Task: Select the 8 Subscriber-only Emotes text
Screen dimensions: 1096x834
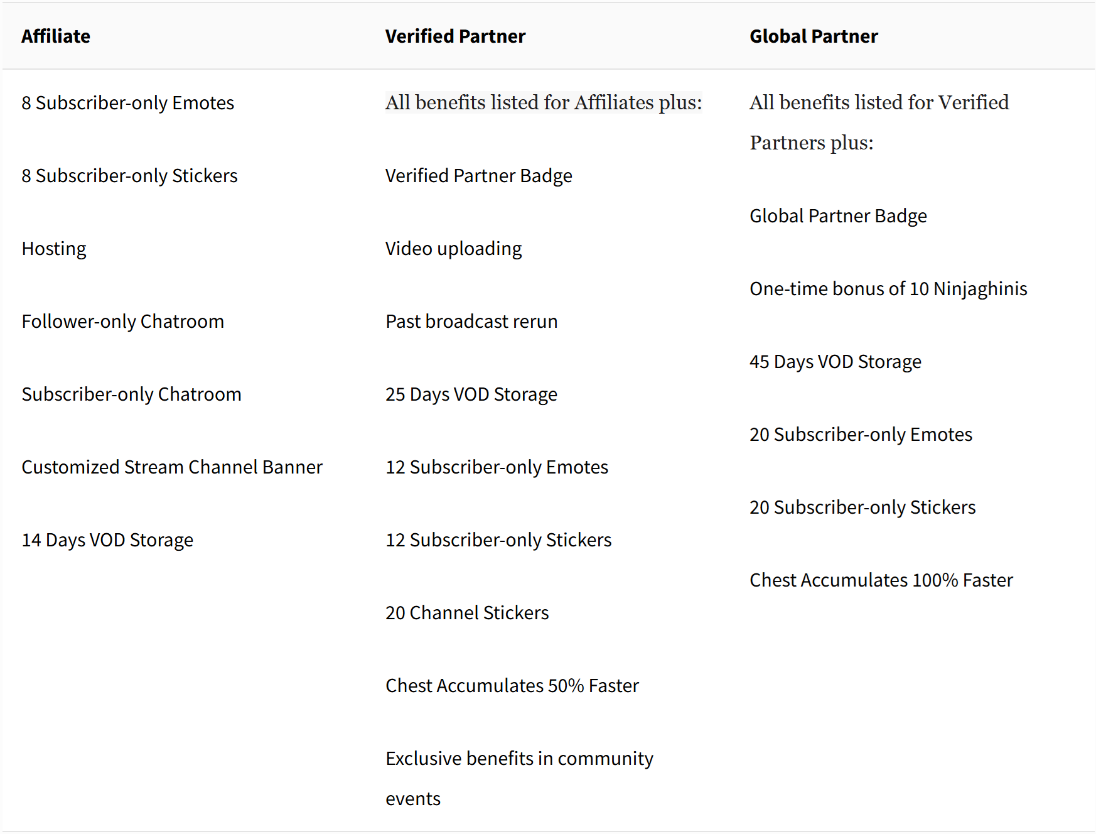Action: [x=127, y=103]
